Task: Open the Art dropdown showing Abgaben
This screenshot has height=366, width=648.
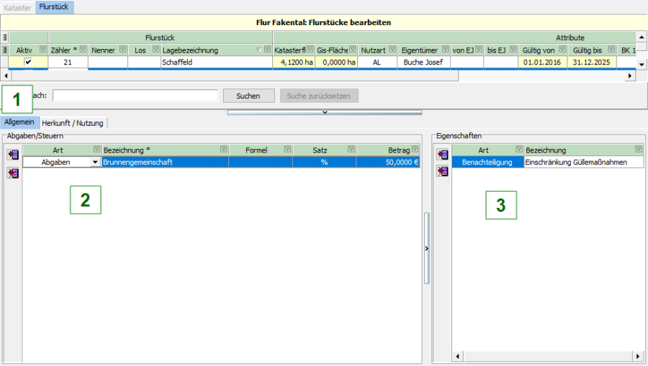Action: tap(94, 163)
